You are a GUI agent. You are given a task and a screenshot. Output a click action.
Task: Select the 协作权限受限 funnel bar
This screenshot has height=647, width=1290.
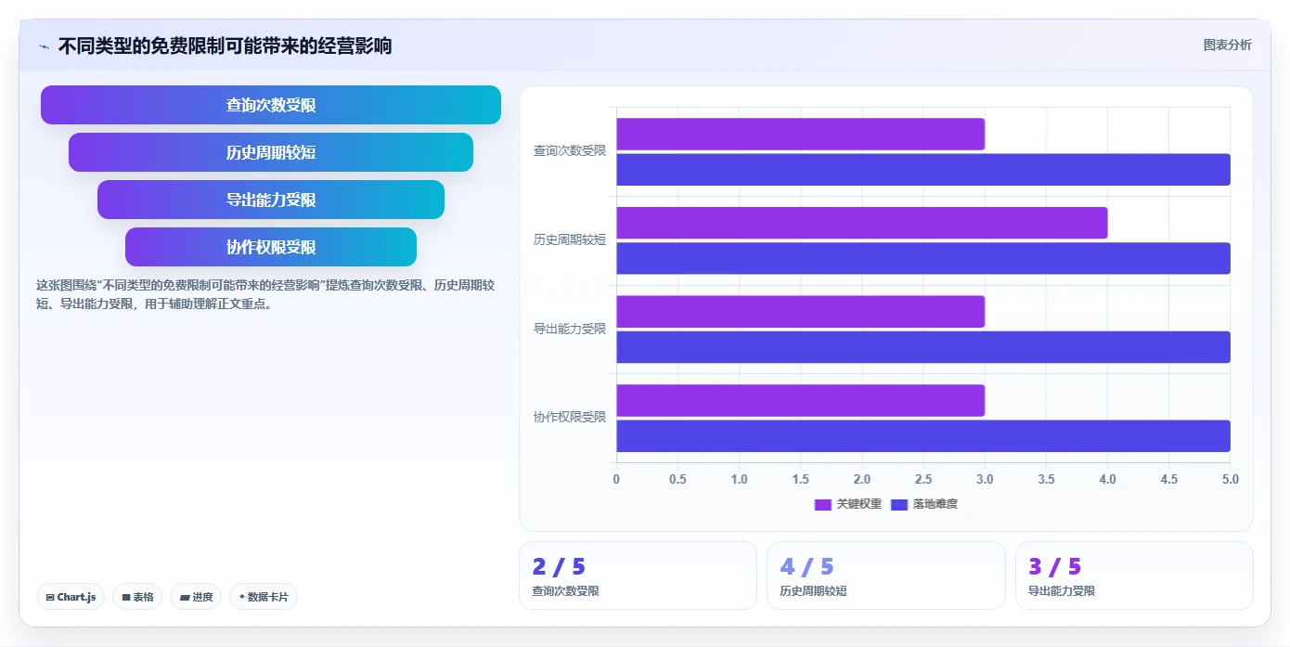(271, 247)
